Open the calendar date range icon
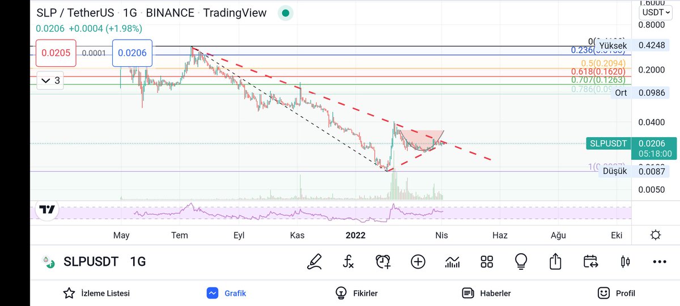680x306 pixels. tap(590, 261)
